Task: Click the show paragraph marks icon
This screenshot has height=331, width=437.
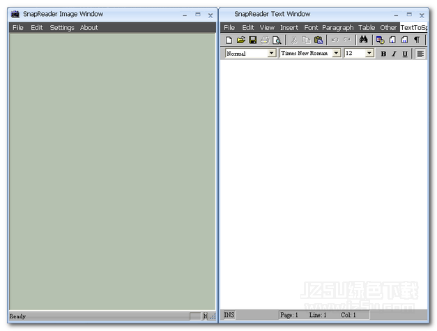Action: point(417,40)
